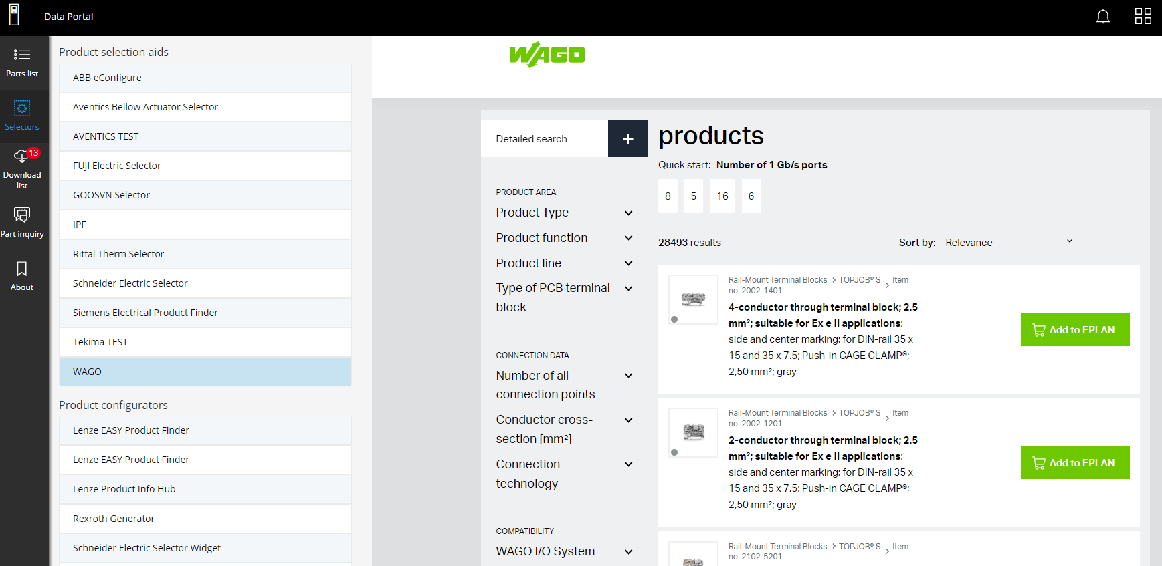The image size is (1162, 566).
Task: Open 4-conductor through terminal block title
Action: point(823,315)
